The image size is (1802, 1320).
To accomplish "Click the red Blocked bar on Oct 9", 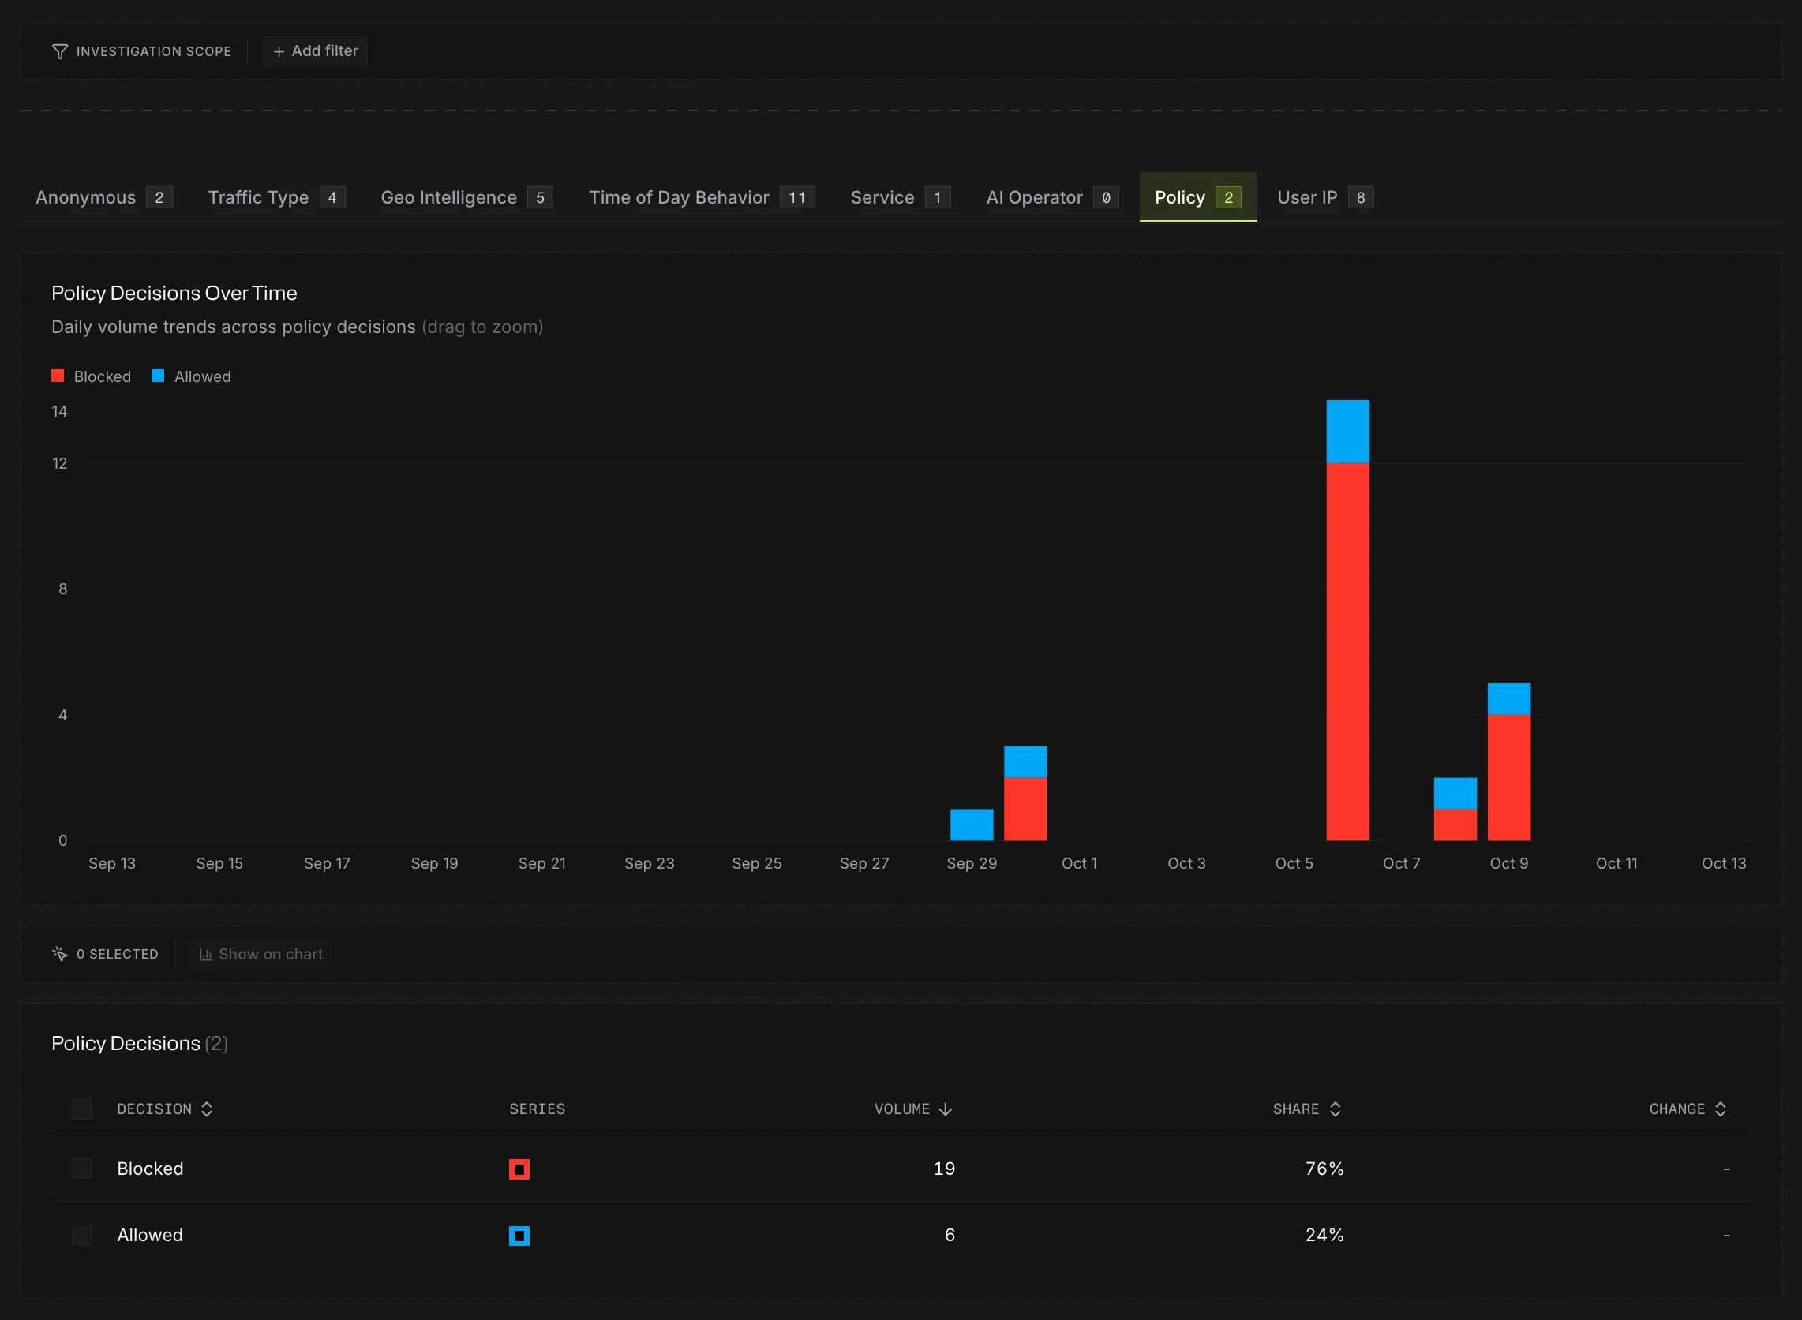I will 1508,777.
